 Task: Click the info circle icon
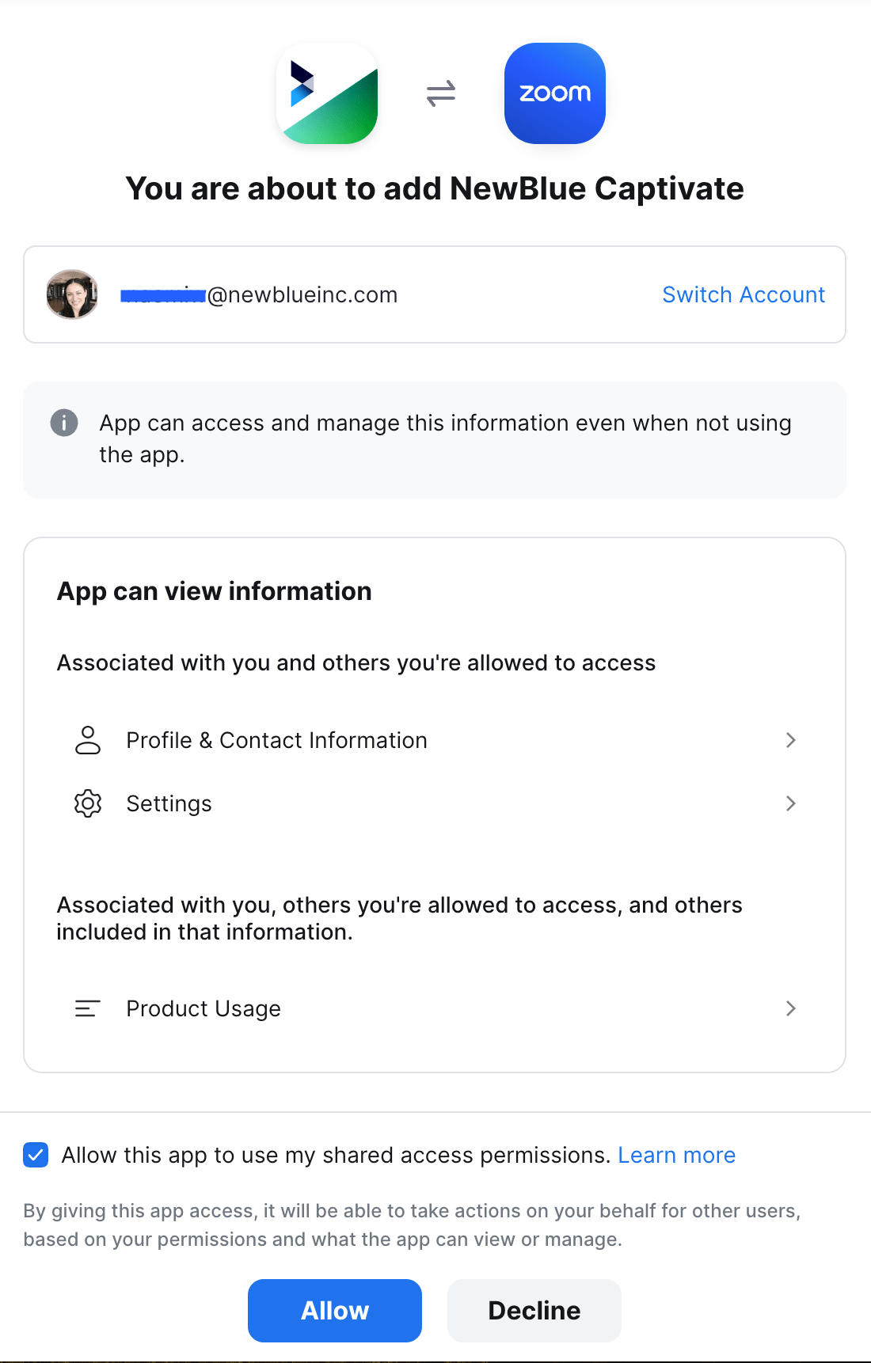[64, 423]
